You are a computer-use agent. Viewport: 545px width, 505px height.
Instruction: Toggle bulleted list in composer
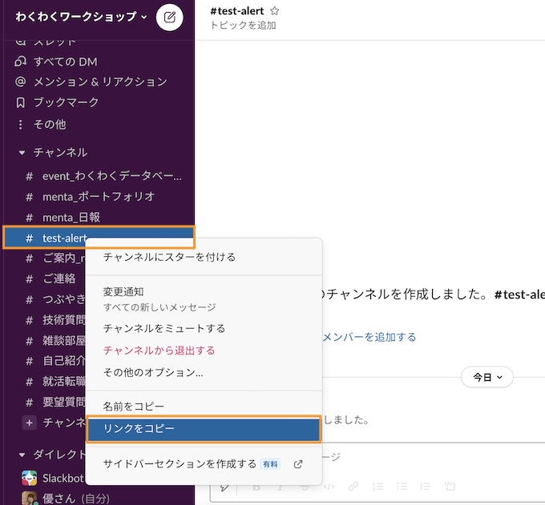402,487
